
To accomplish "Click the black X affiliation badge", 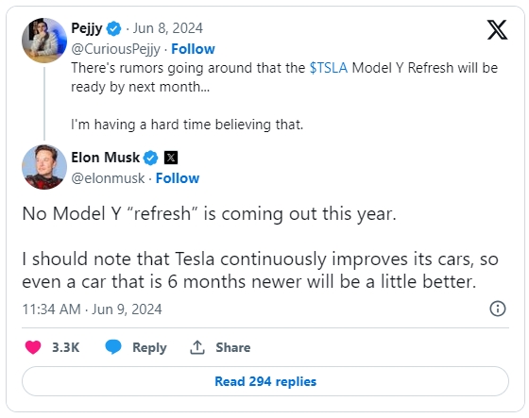I will 171,158.
